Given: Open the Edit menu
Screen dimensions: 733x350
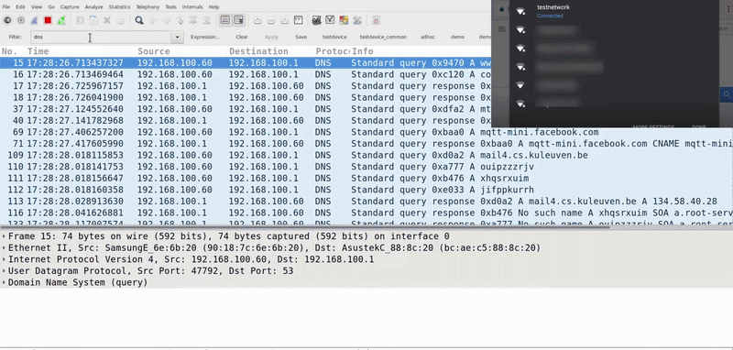Looking at the screenshot, I should [x=20, y=7].
